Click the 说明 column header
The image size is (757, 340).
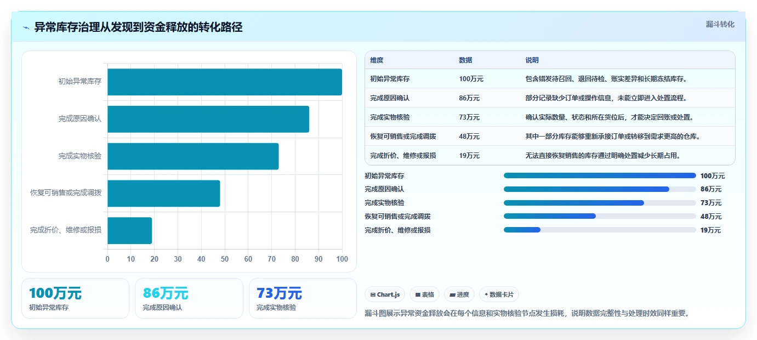pos(532,60)
